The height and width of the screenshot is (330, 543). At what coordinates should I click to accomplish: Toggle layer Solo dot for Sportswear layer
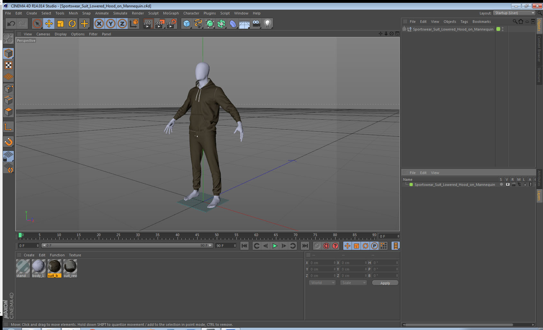coord(501,185)
